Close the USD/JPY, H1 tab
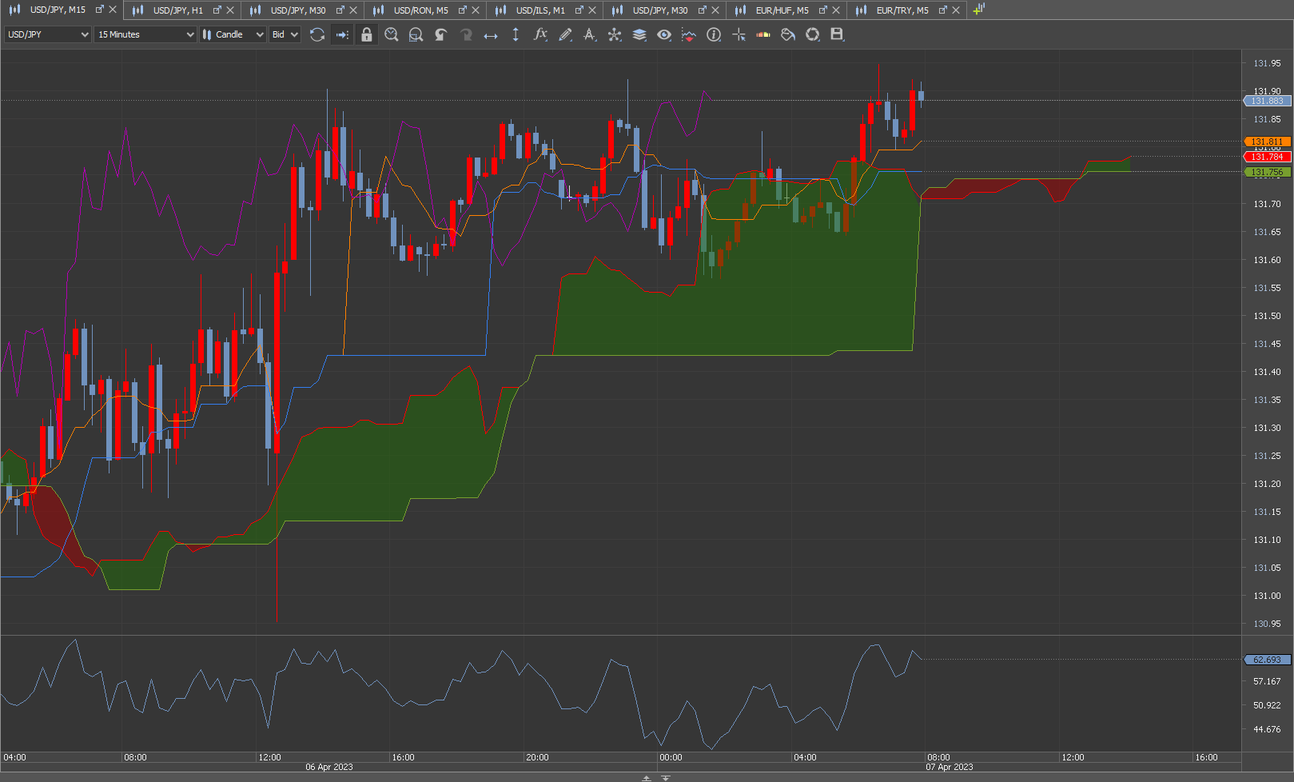This screenshot has width=1294, height=782. 231,10
